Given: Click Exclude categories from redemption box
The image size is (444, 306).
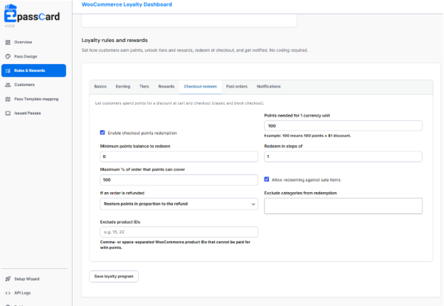Looking at the screenshot, I should coord(343,206).
